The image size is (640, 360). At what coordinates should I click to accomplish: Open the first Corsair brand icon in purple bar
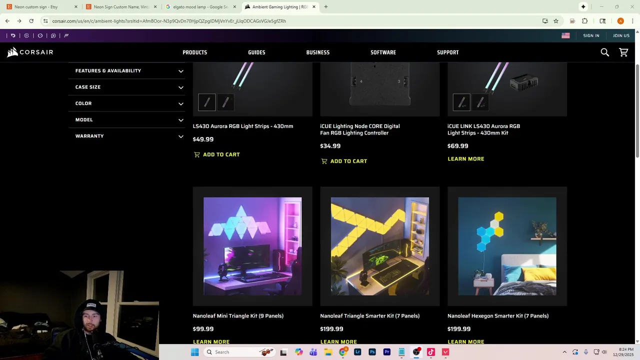[13, 35]
